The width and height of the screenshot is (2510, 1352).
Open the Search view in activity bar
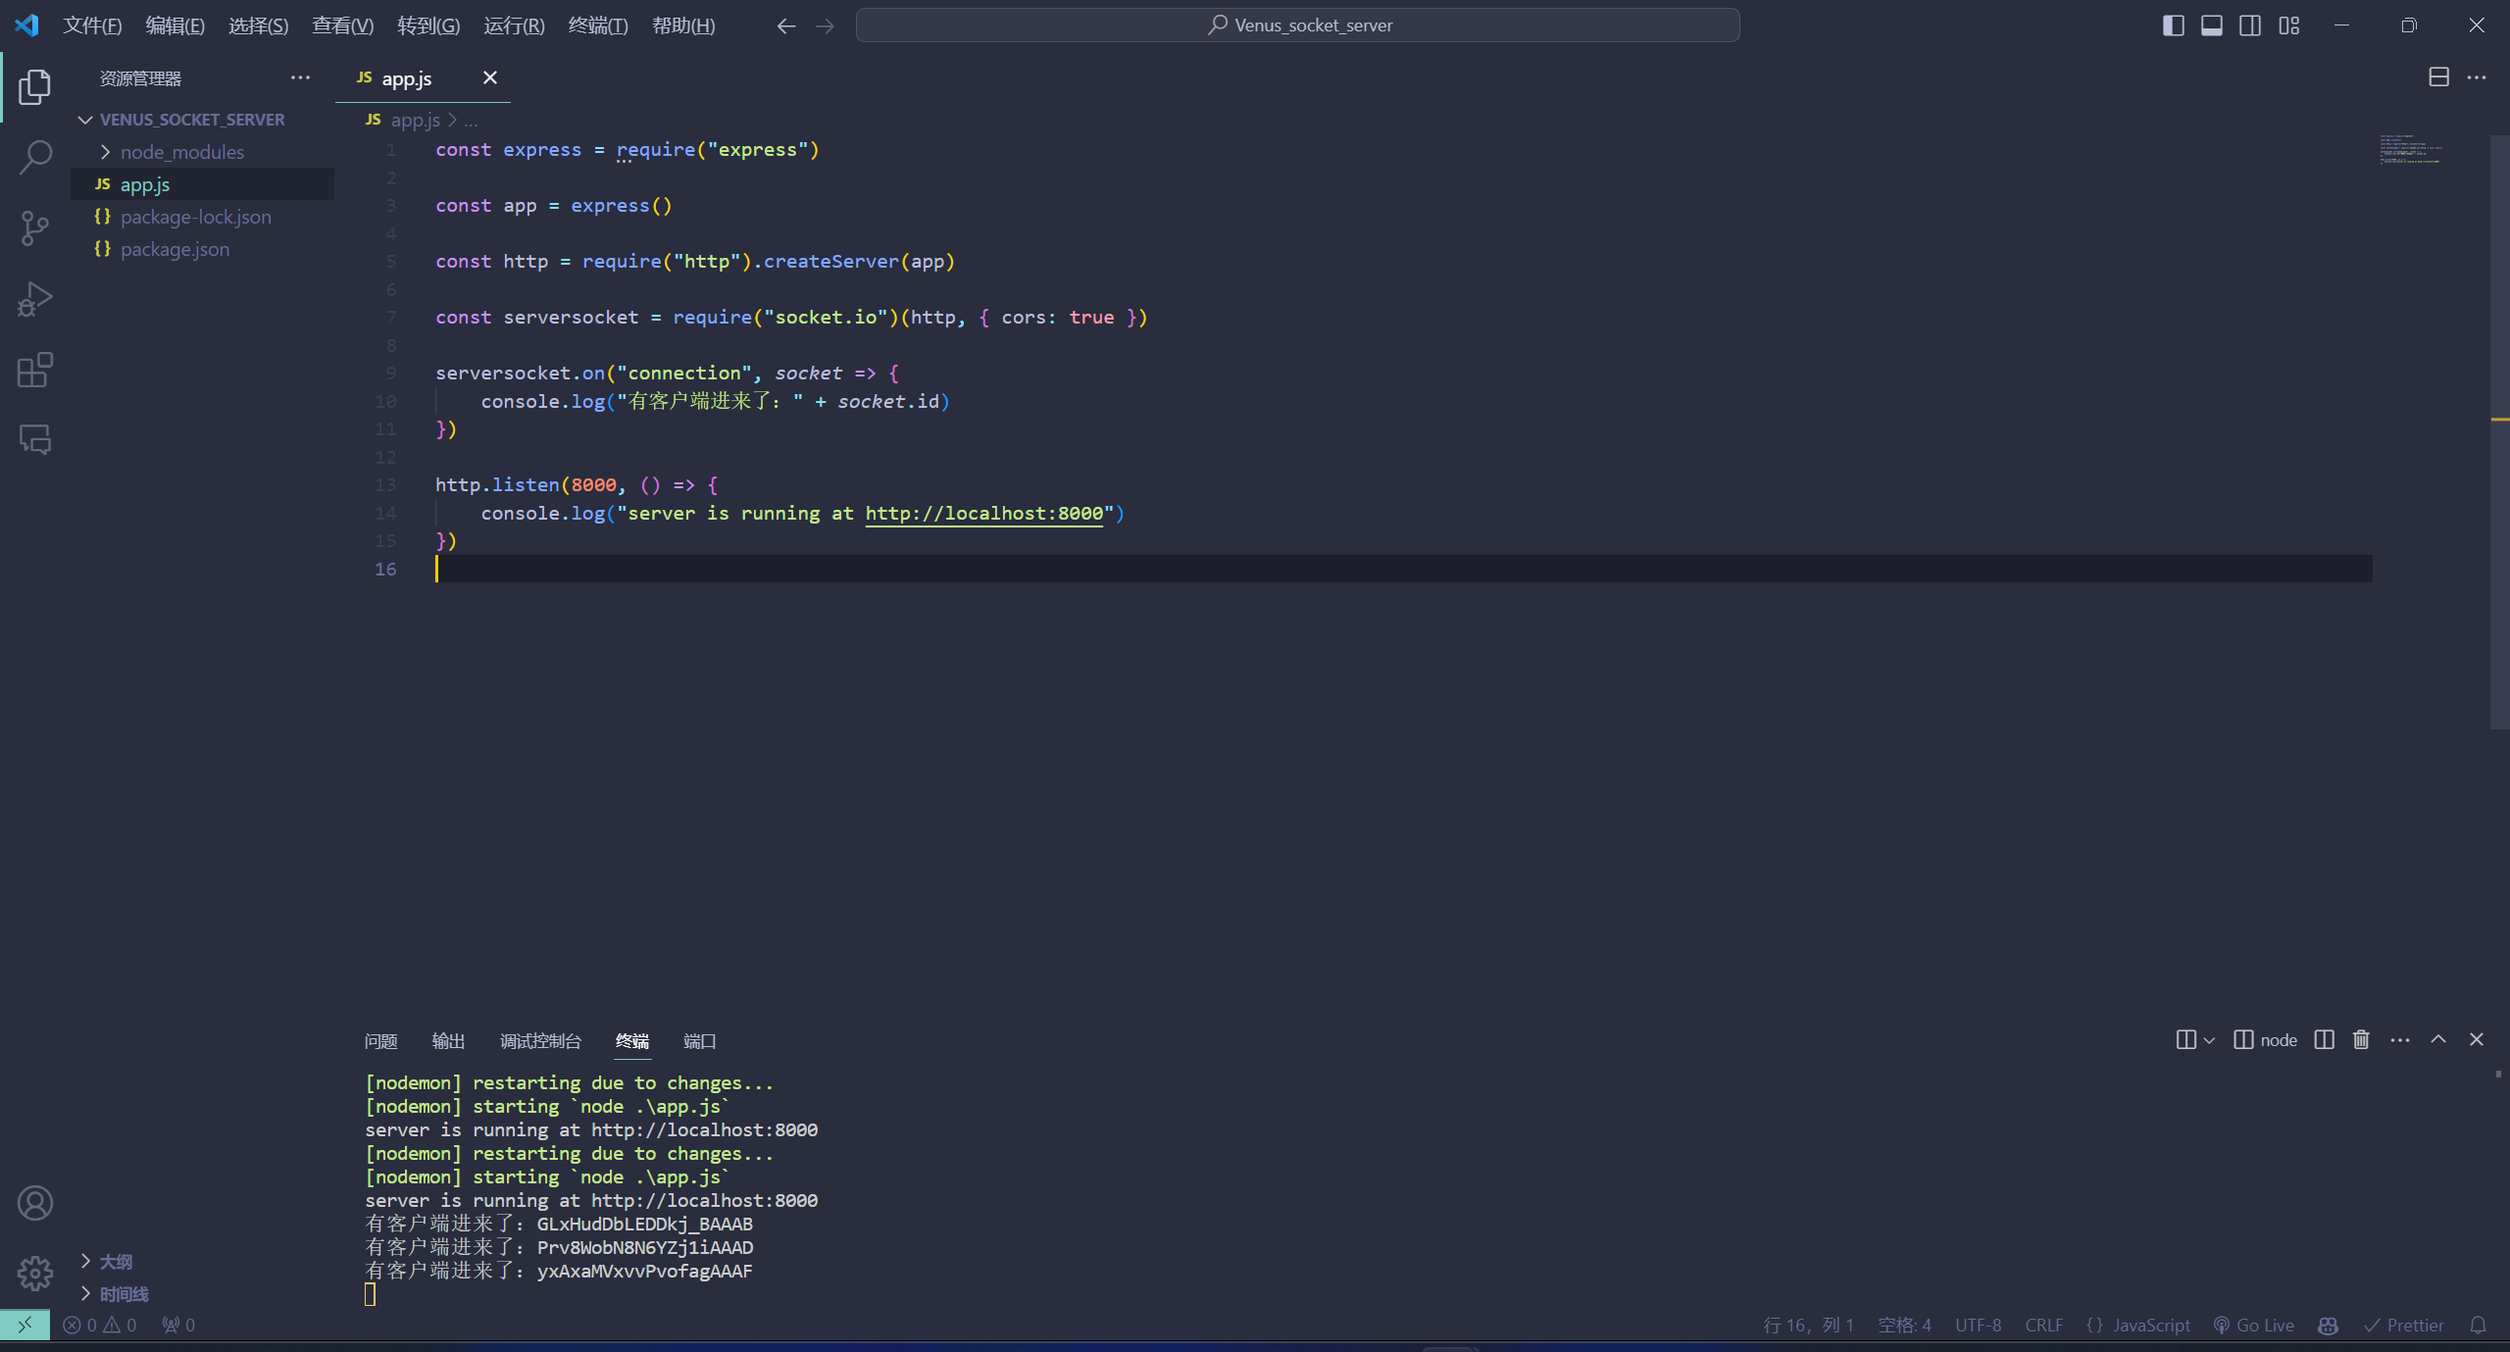point(35,157)
